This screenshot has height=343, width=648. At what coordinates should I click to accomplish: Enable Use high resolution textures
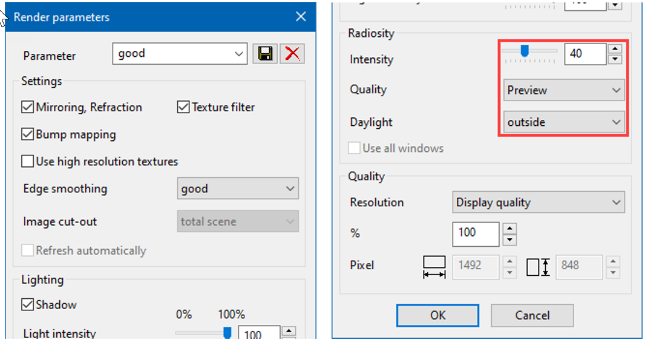[x=27, y=162]
